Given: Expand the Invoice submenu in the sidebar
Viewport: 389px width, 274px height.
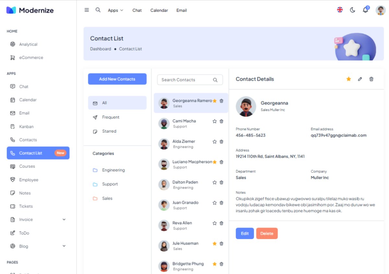Looking at the screenshot, I should (x=64, y=220).
